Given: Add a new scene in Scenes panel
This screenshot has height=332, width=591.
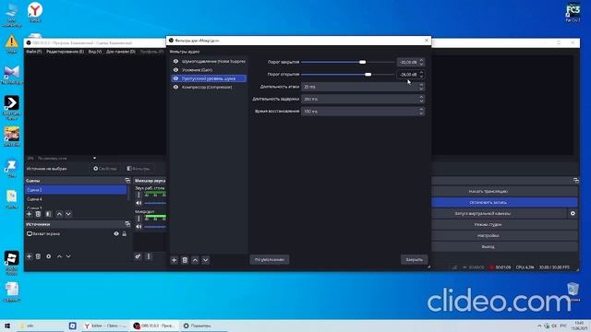Looking at the screenshot, I should [x=29, y=214].
